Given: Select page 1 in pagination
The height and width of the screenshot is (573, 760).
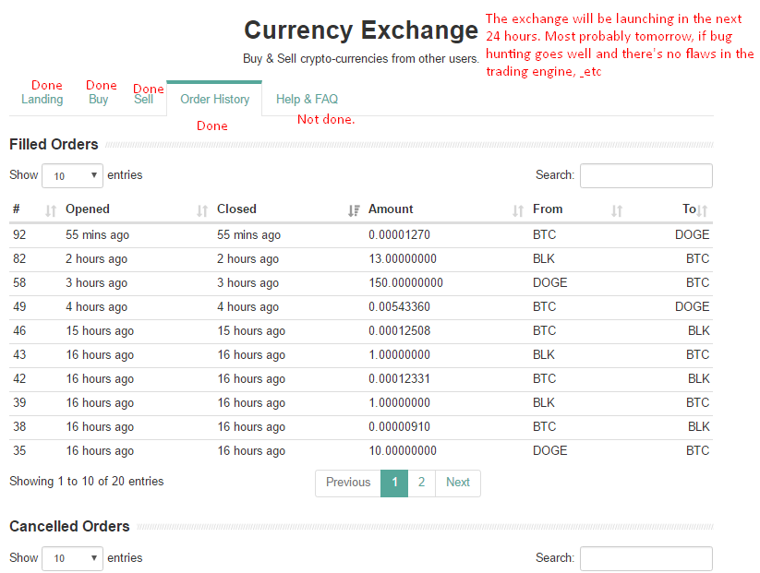Looking at the screenshot, I should click(x=394, y=483).
